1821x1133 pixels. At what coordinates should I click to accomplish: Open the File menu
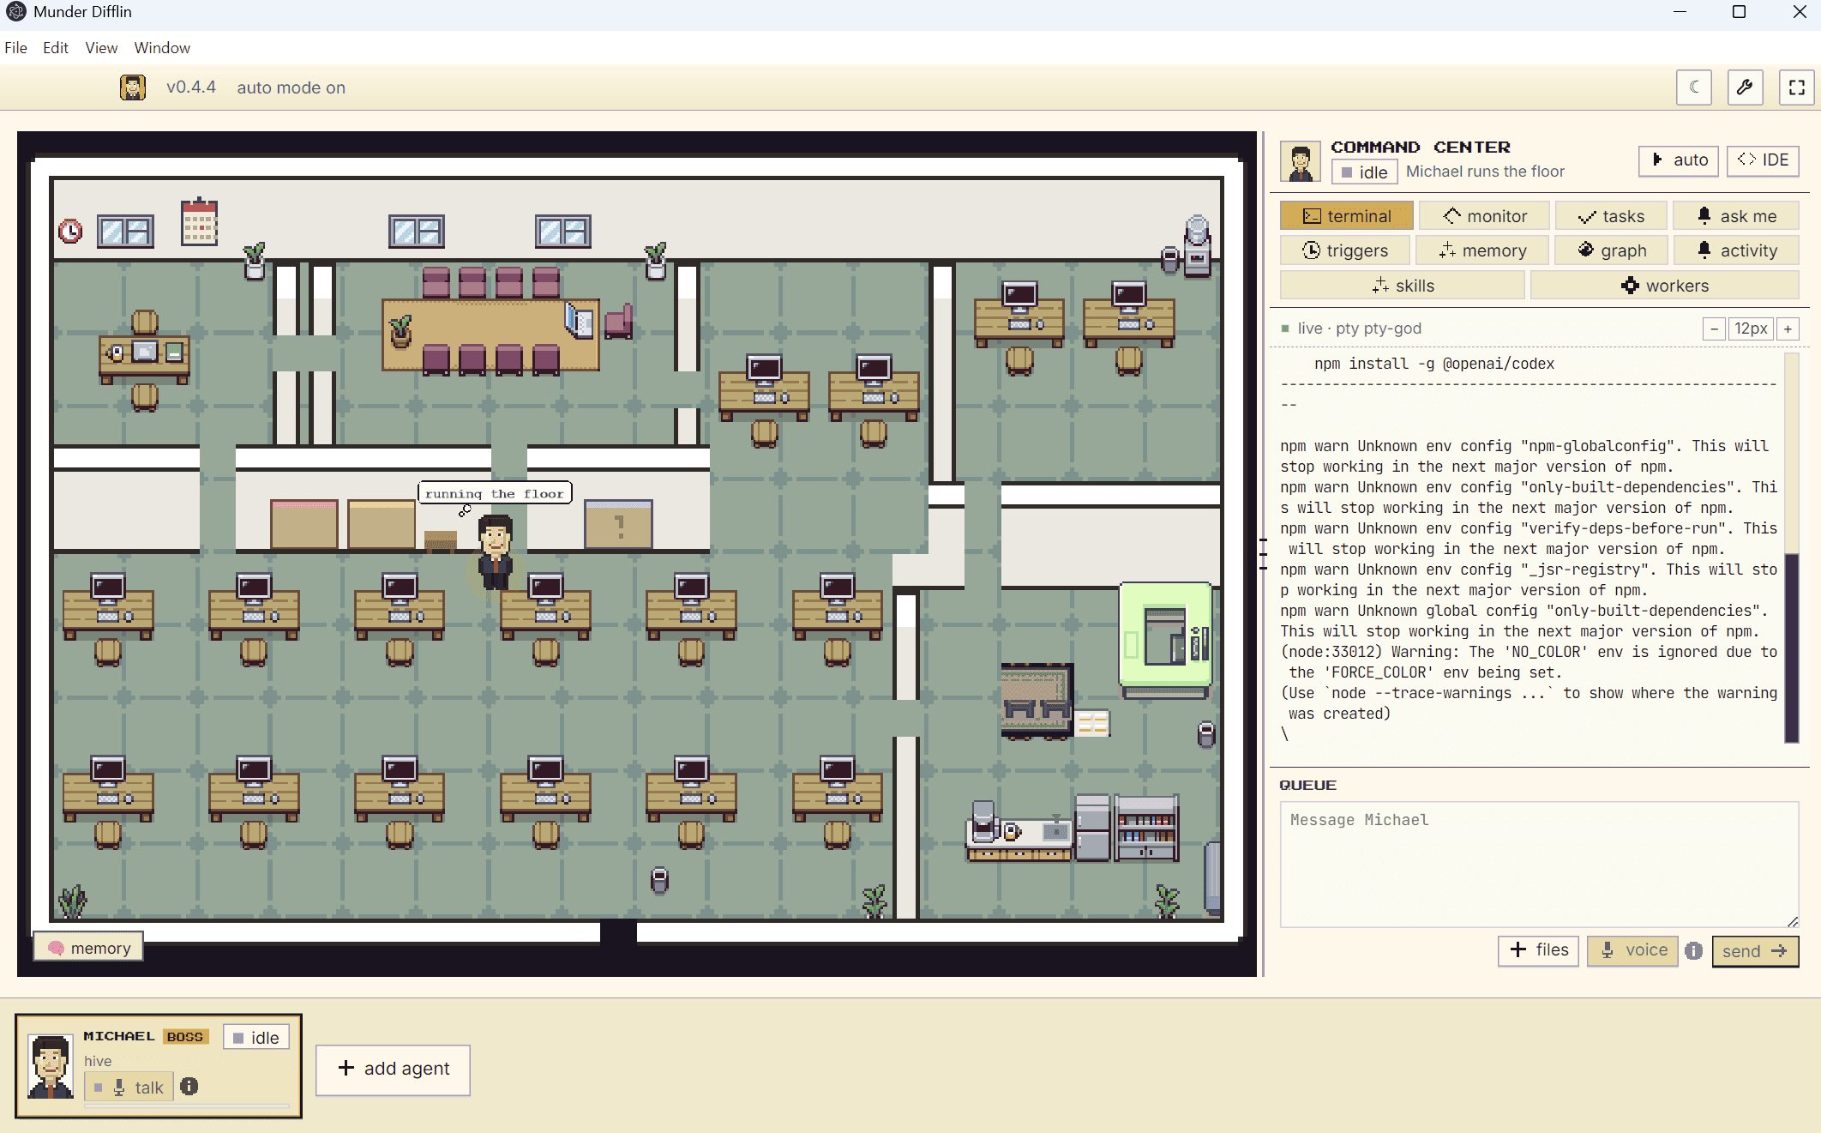tap(15, 48)
